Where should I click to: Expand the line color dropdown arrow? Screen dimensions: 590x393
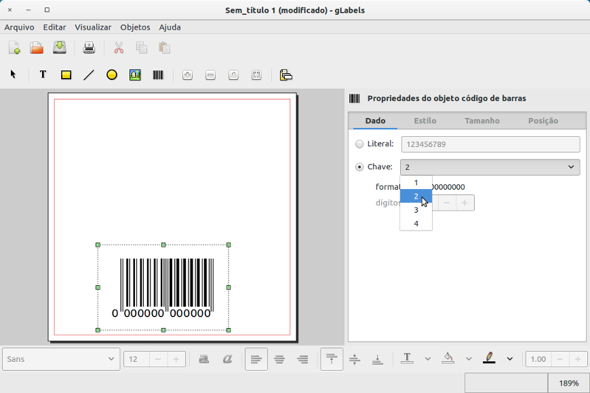pos(509,359)
